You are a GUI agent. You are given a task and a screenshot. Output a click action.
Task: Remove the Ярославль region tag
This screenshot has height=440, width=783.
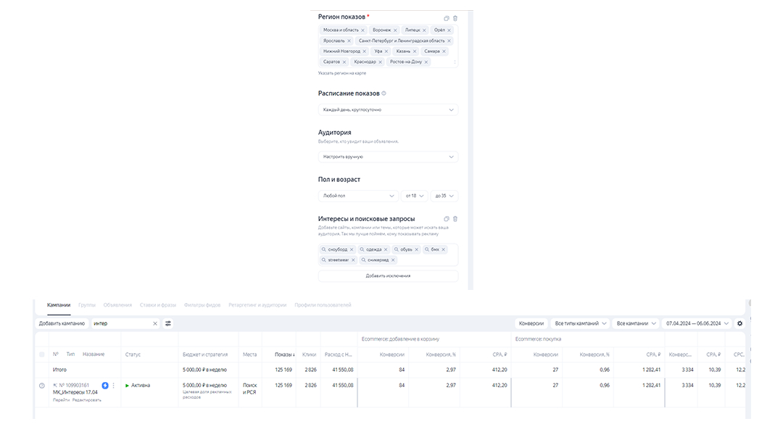(x=349, y=41)
